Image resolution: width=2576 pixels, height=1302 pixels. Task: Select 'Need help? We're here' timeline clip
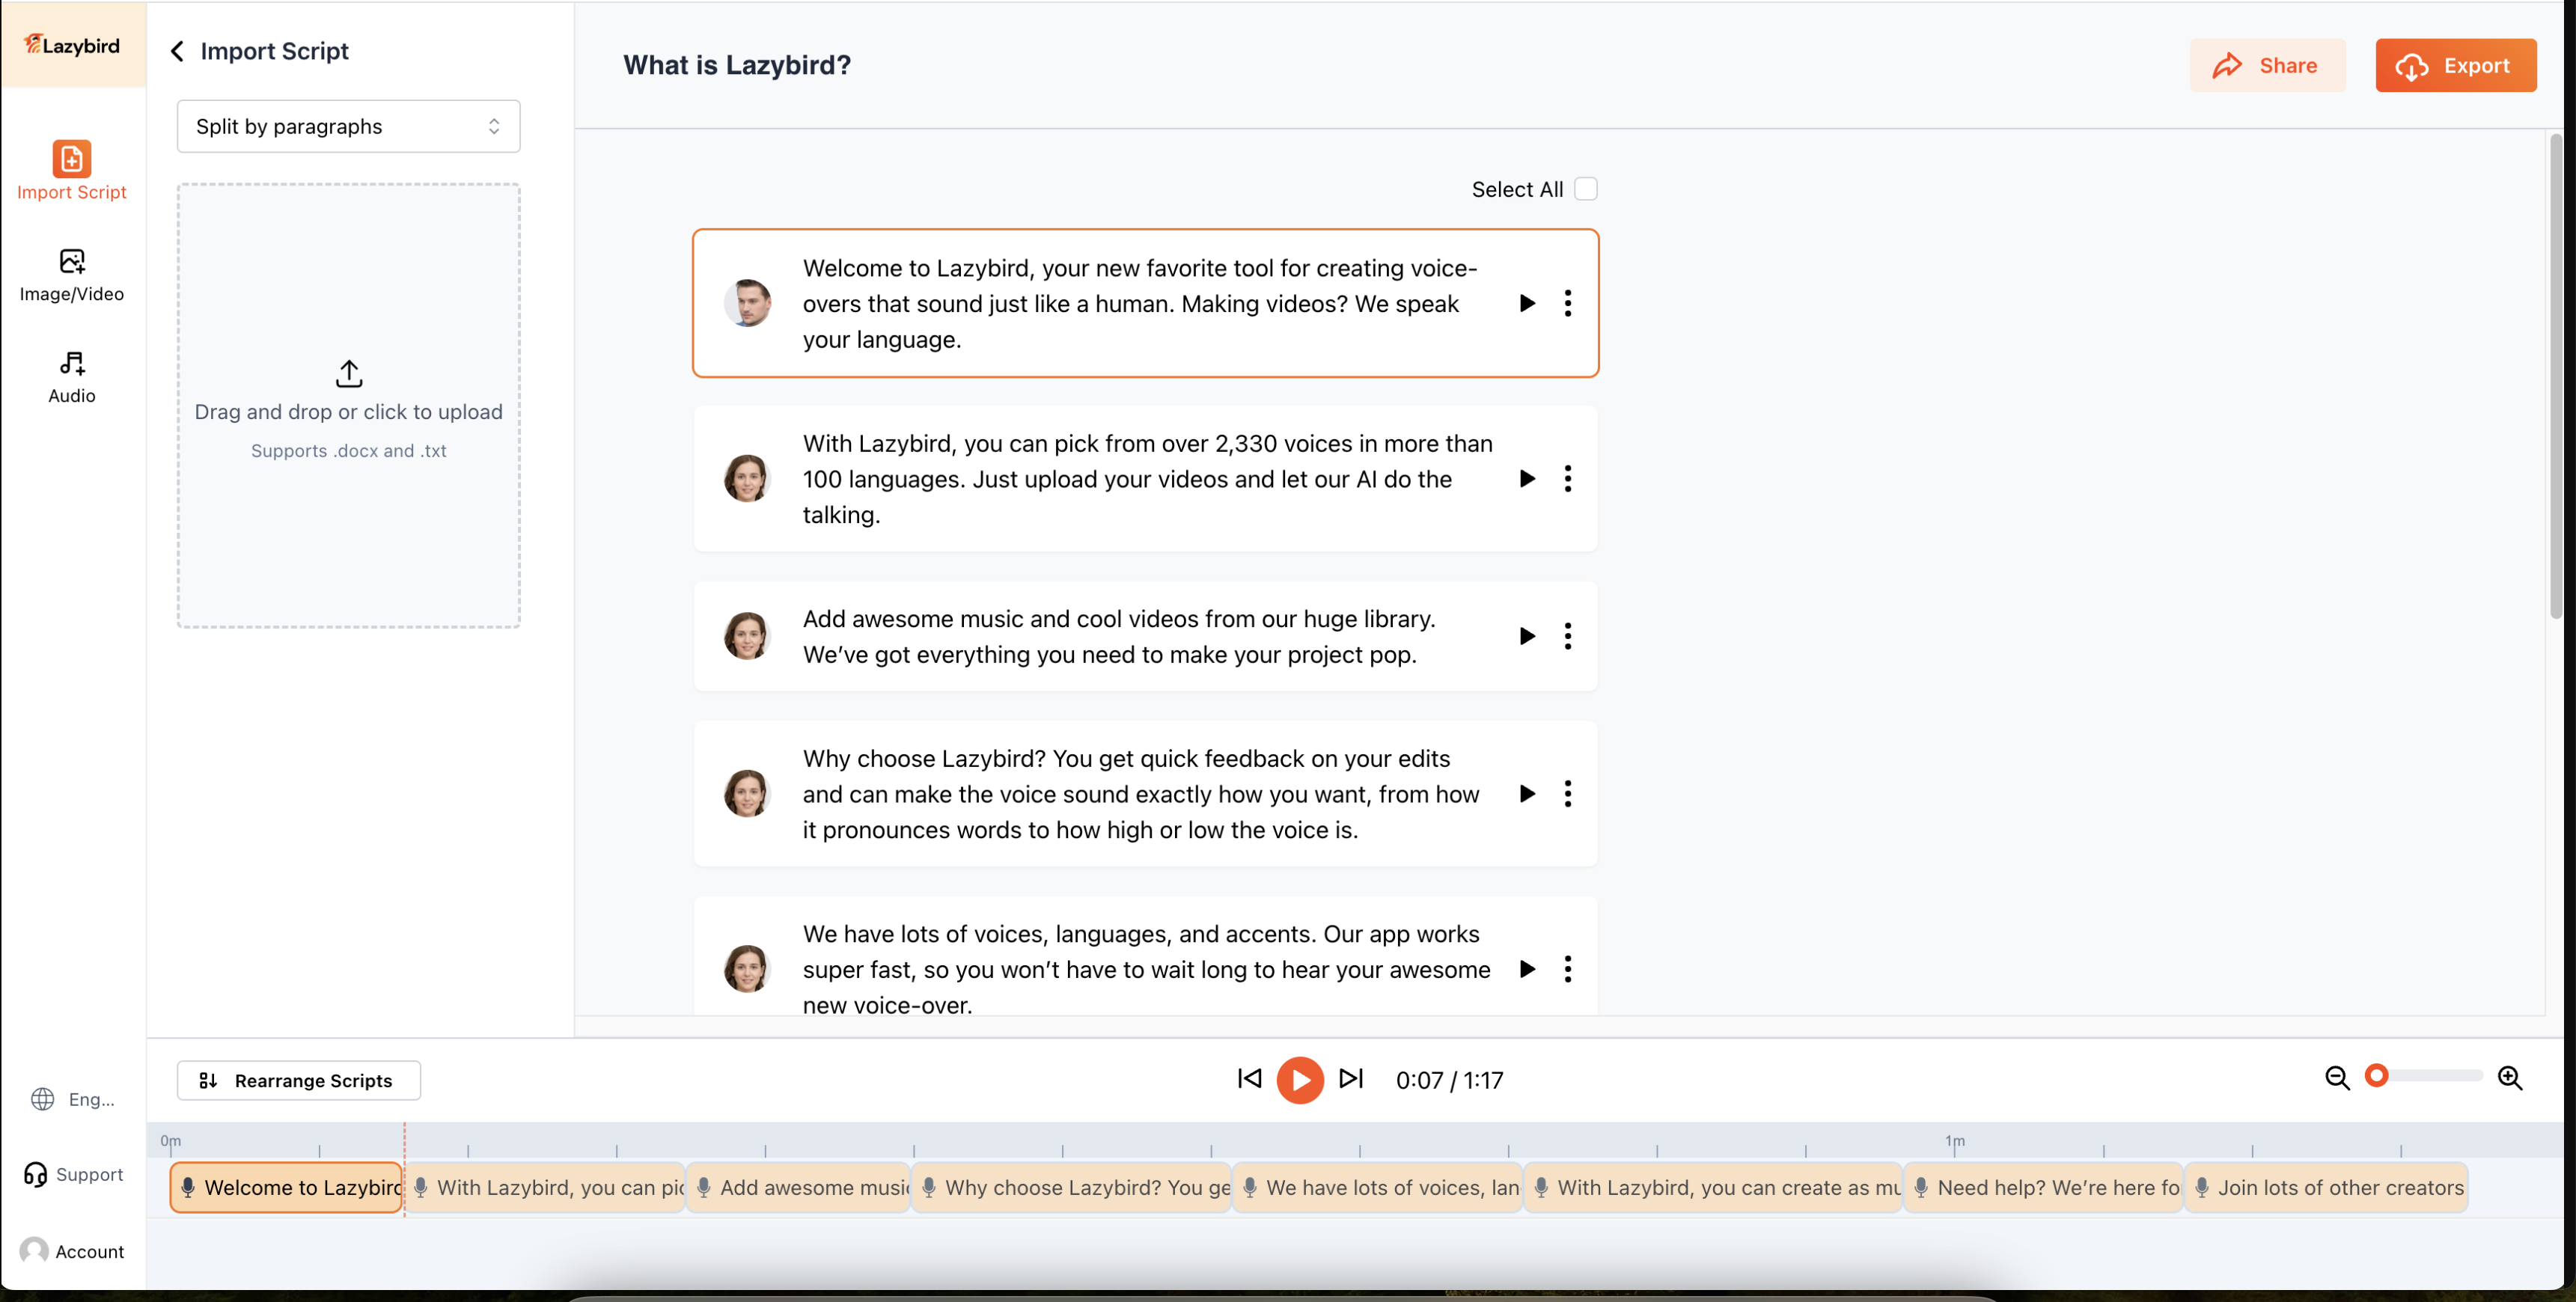pyautogui.click(x=2043, y=1188)
